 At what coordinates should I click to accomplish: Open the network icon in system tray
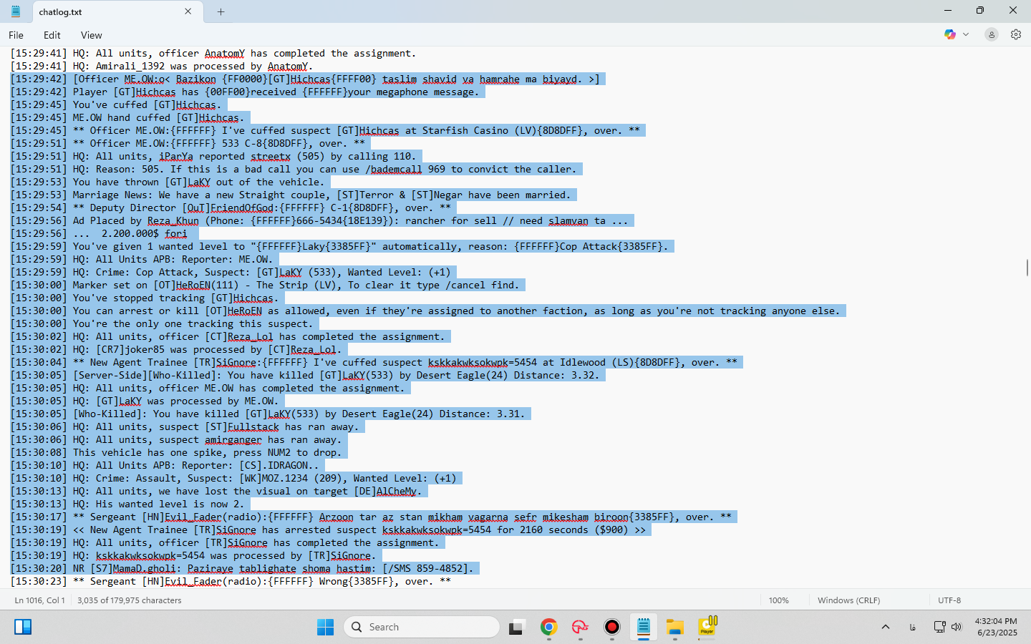tap(940, 627)
